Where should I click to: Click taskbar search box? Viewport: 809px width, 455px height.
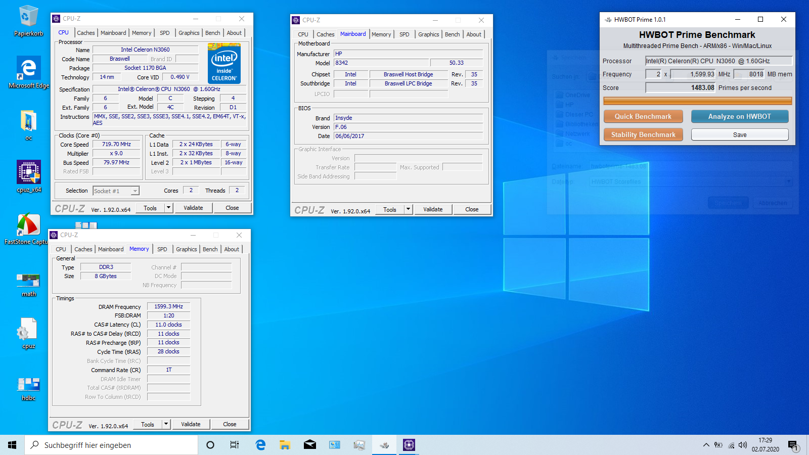[111, 445]
